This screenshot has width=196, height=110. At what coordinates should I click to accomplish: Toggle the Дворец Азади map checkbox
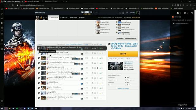coord(117,25)
